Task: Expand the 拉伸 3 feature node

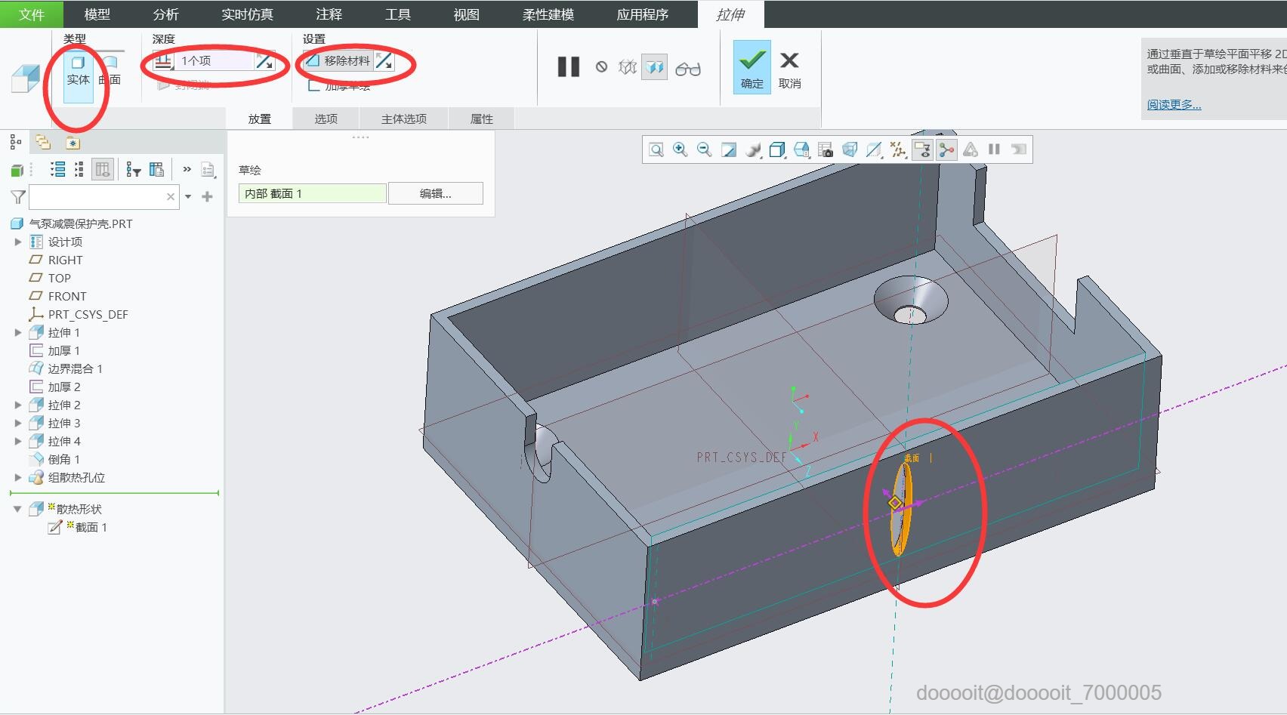Action: 18,423
